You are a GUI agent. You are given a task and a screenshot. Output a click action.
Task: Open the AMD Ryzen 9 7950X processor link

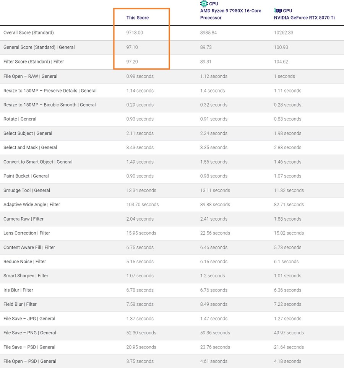tap(230, 14)
